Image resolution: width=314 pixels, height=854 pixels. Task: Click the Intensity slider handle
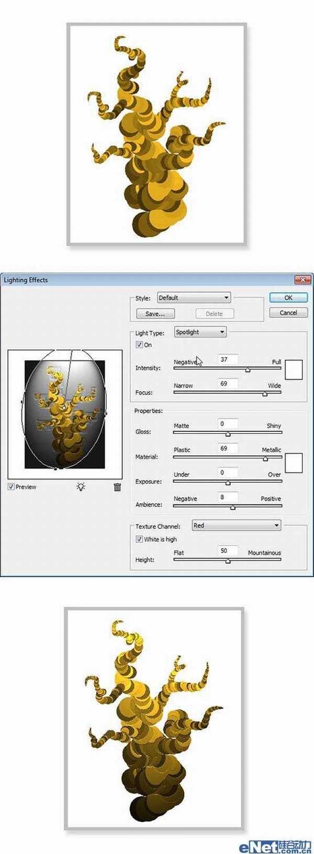[248, 370]
